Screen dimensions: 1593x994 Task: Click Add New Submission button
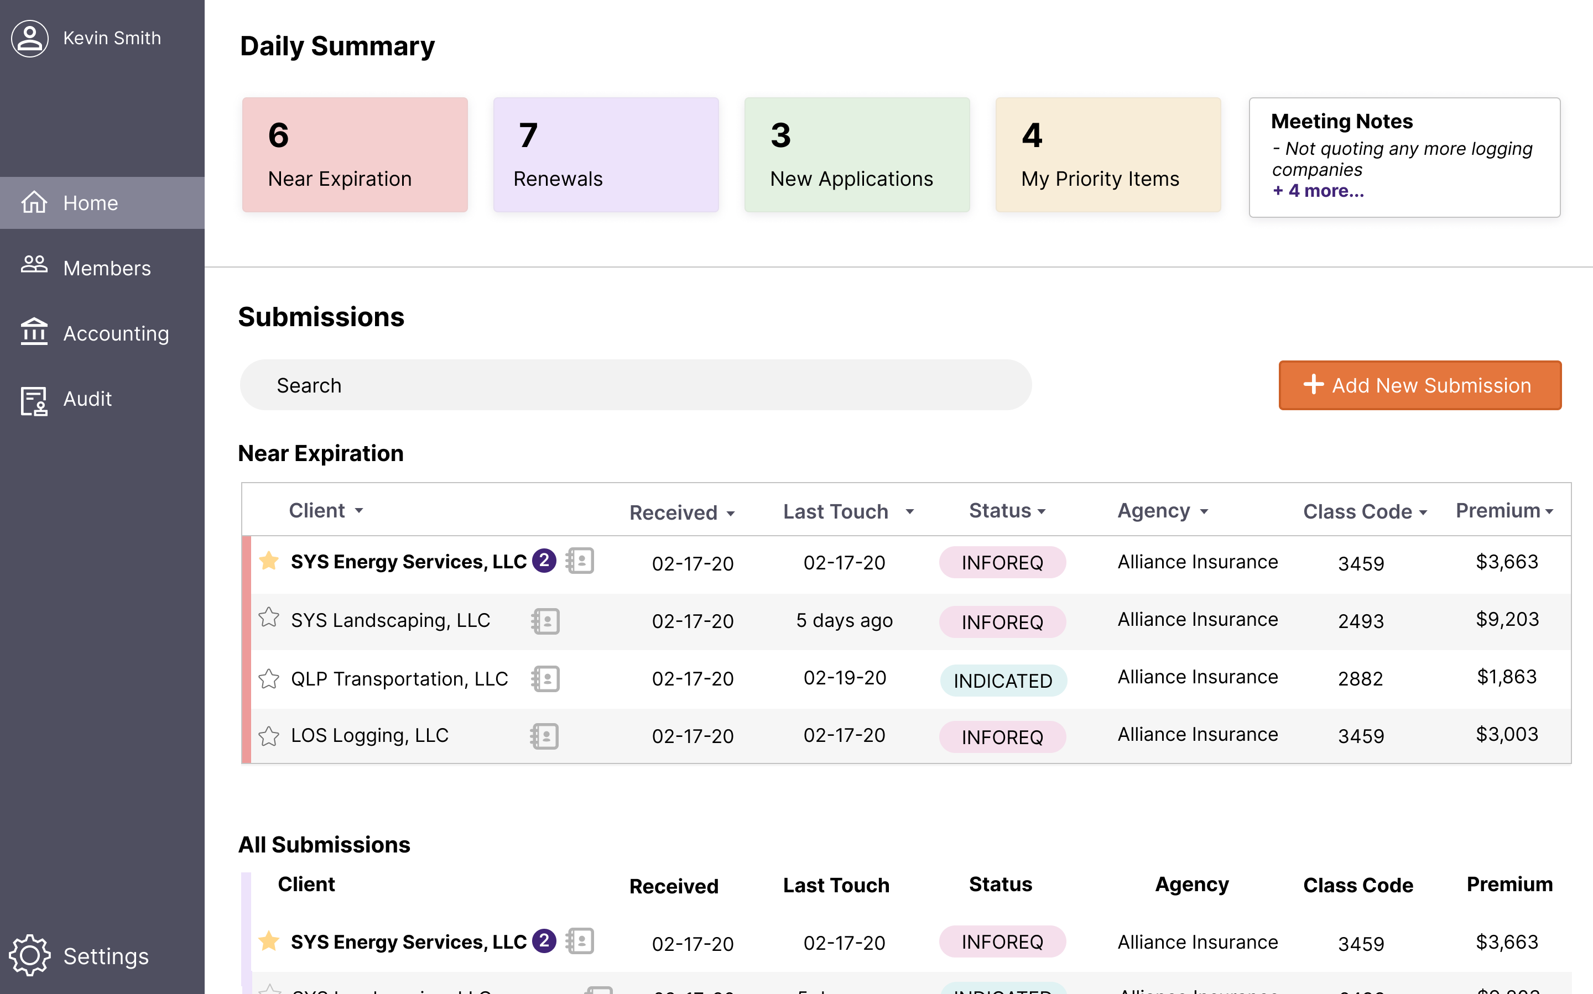point(1419,385)
